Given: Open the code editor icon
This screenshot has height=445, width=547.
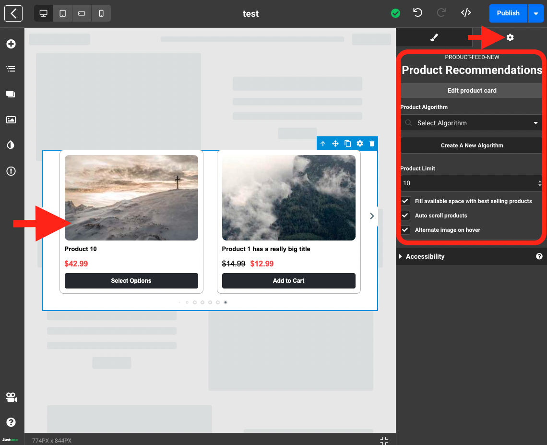Looking at the screenshot, I should pyautogui.click(x=465, y=13).
